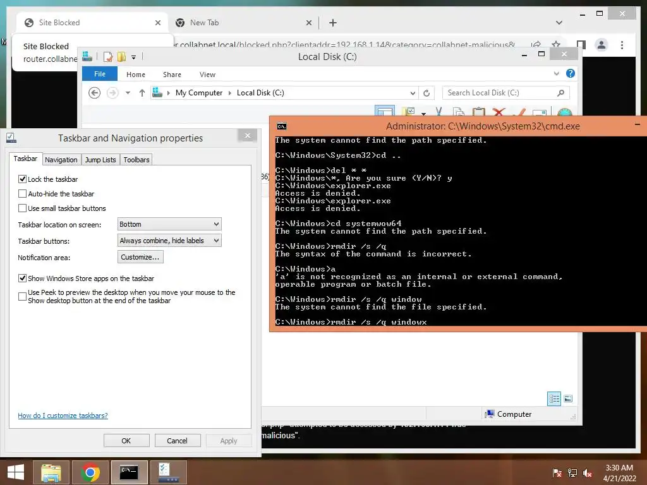The image size is (647, 485).
Task: Refresh the Local Disk (C:) folder
Action: pos(426,93)
